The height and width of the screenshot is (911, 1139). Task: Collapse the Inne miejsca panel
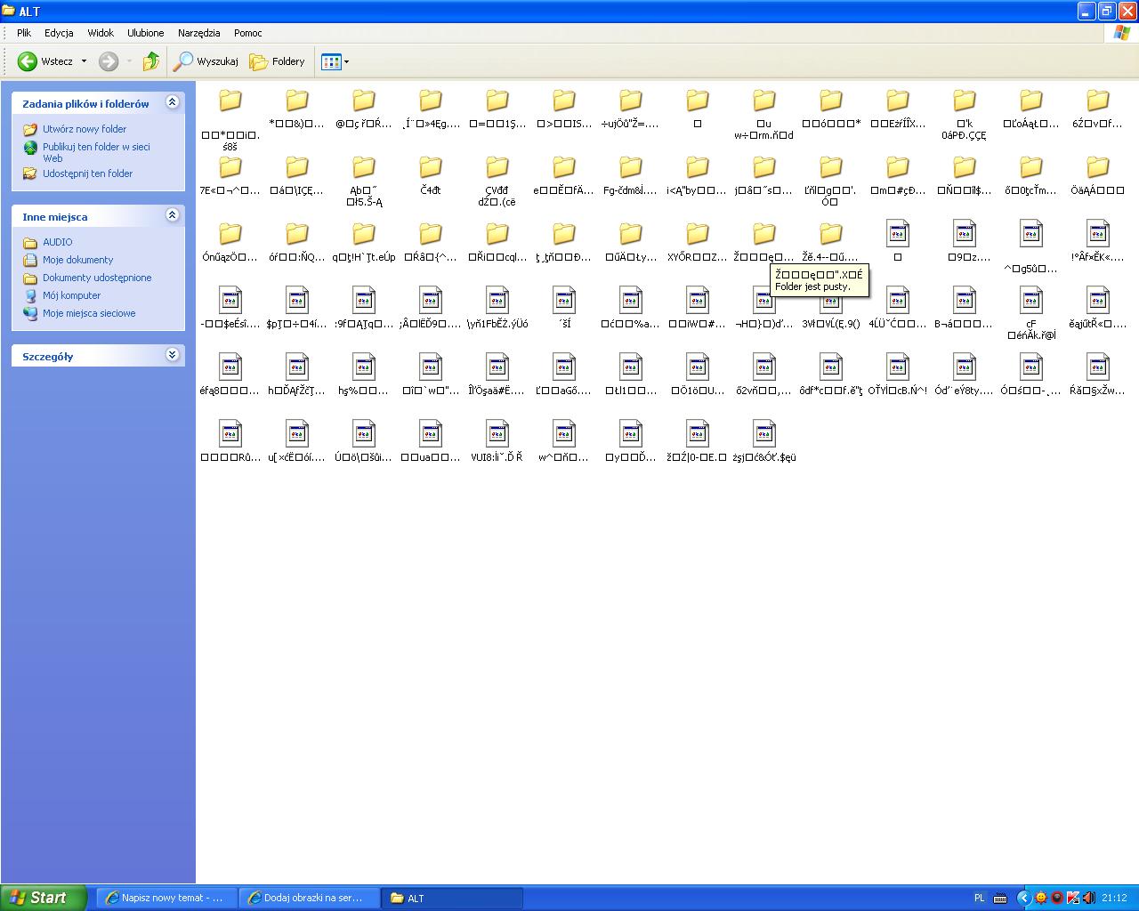173,215
